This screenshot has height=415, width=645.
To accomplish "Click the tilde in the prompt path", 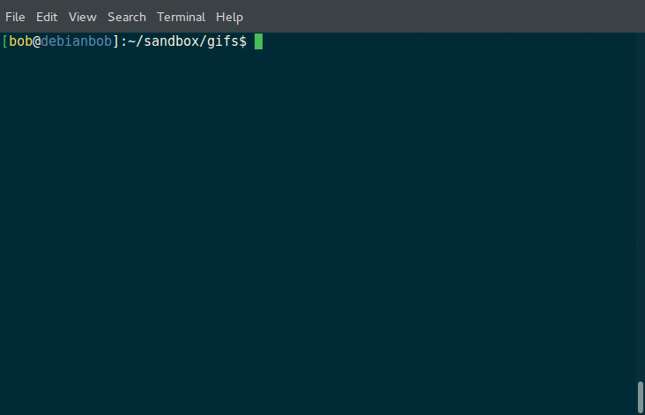I will (131, 41).
